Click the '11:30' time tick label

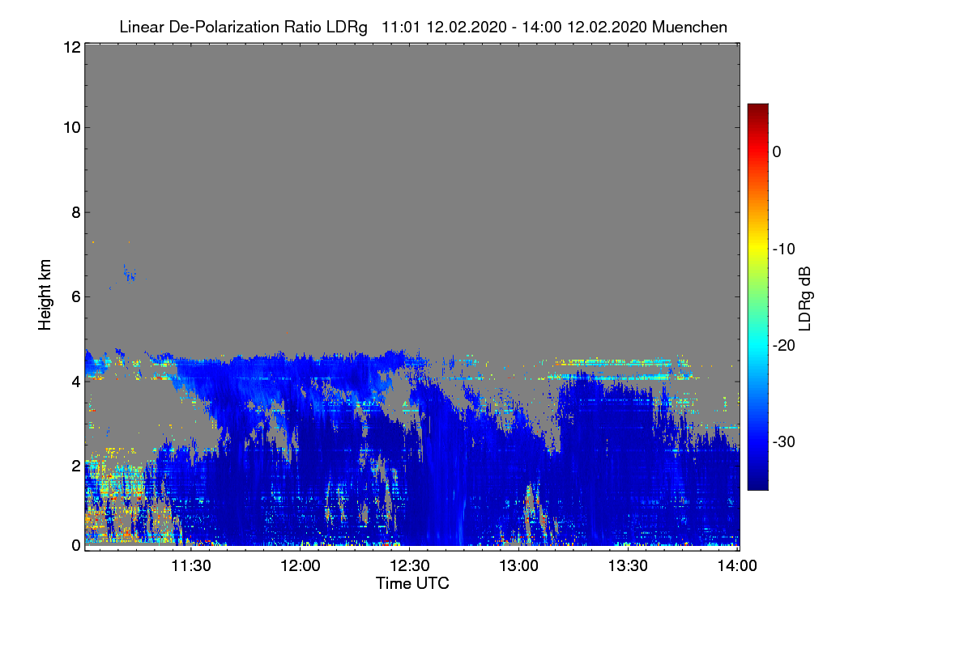point(190,566)
